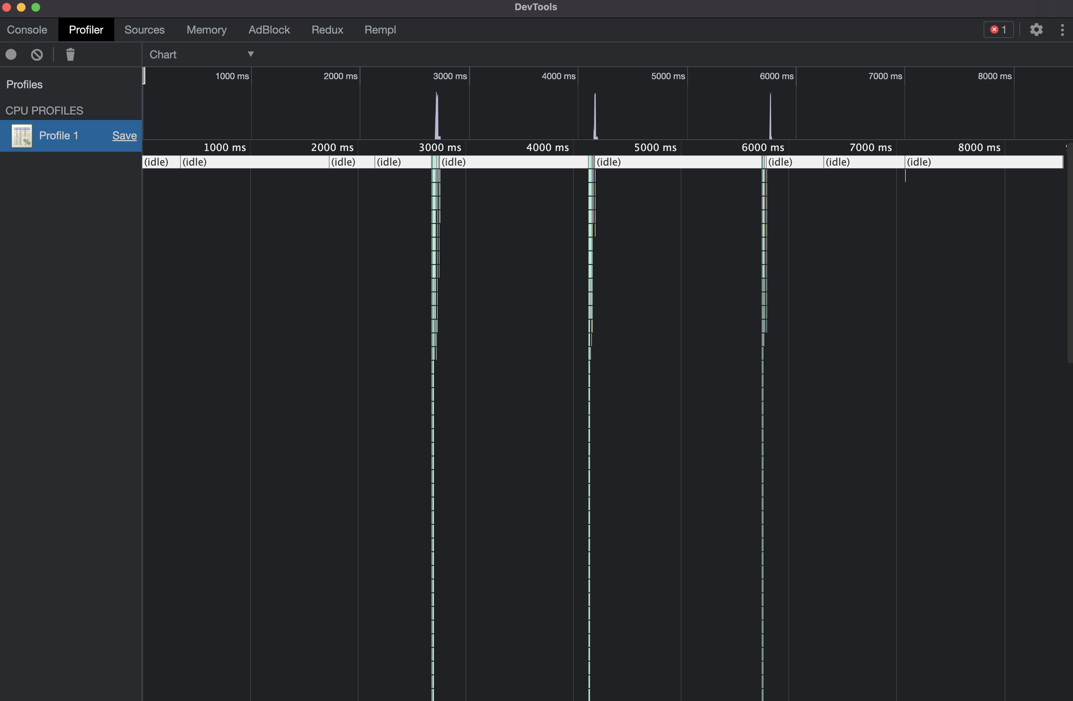Select the Redux tab panel
The width and height of the screenshot is (1073, 701).
327,29
